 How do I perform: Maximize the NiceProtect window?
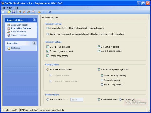[x=143, y=3]
